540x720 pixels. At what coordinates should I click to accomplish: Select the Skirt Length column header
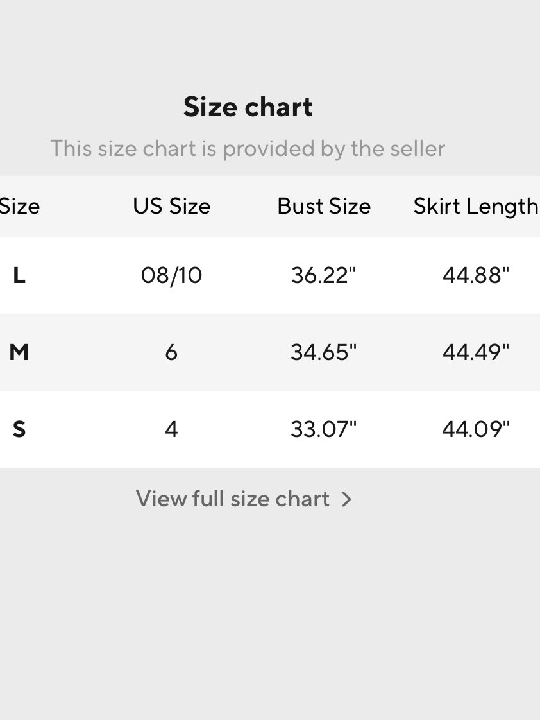point(475,206)
